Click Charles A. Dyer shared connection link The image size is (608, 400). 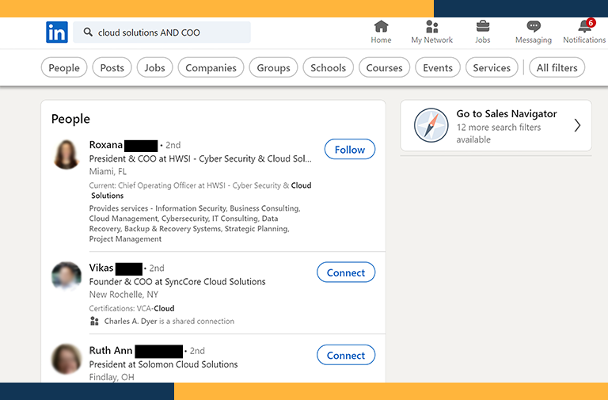point(131,322)
